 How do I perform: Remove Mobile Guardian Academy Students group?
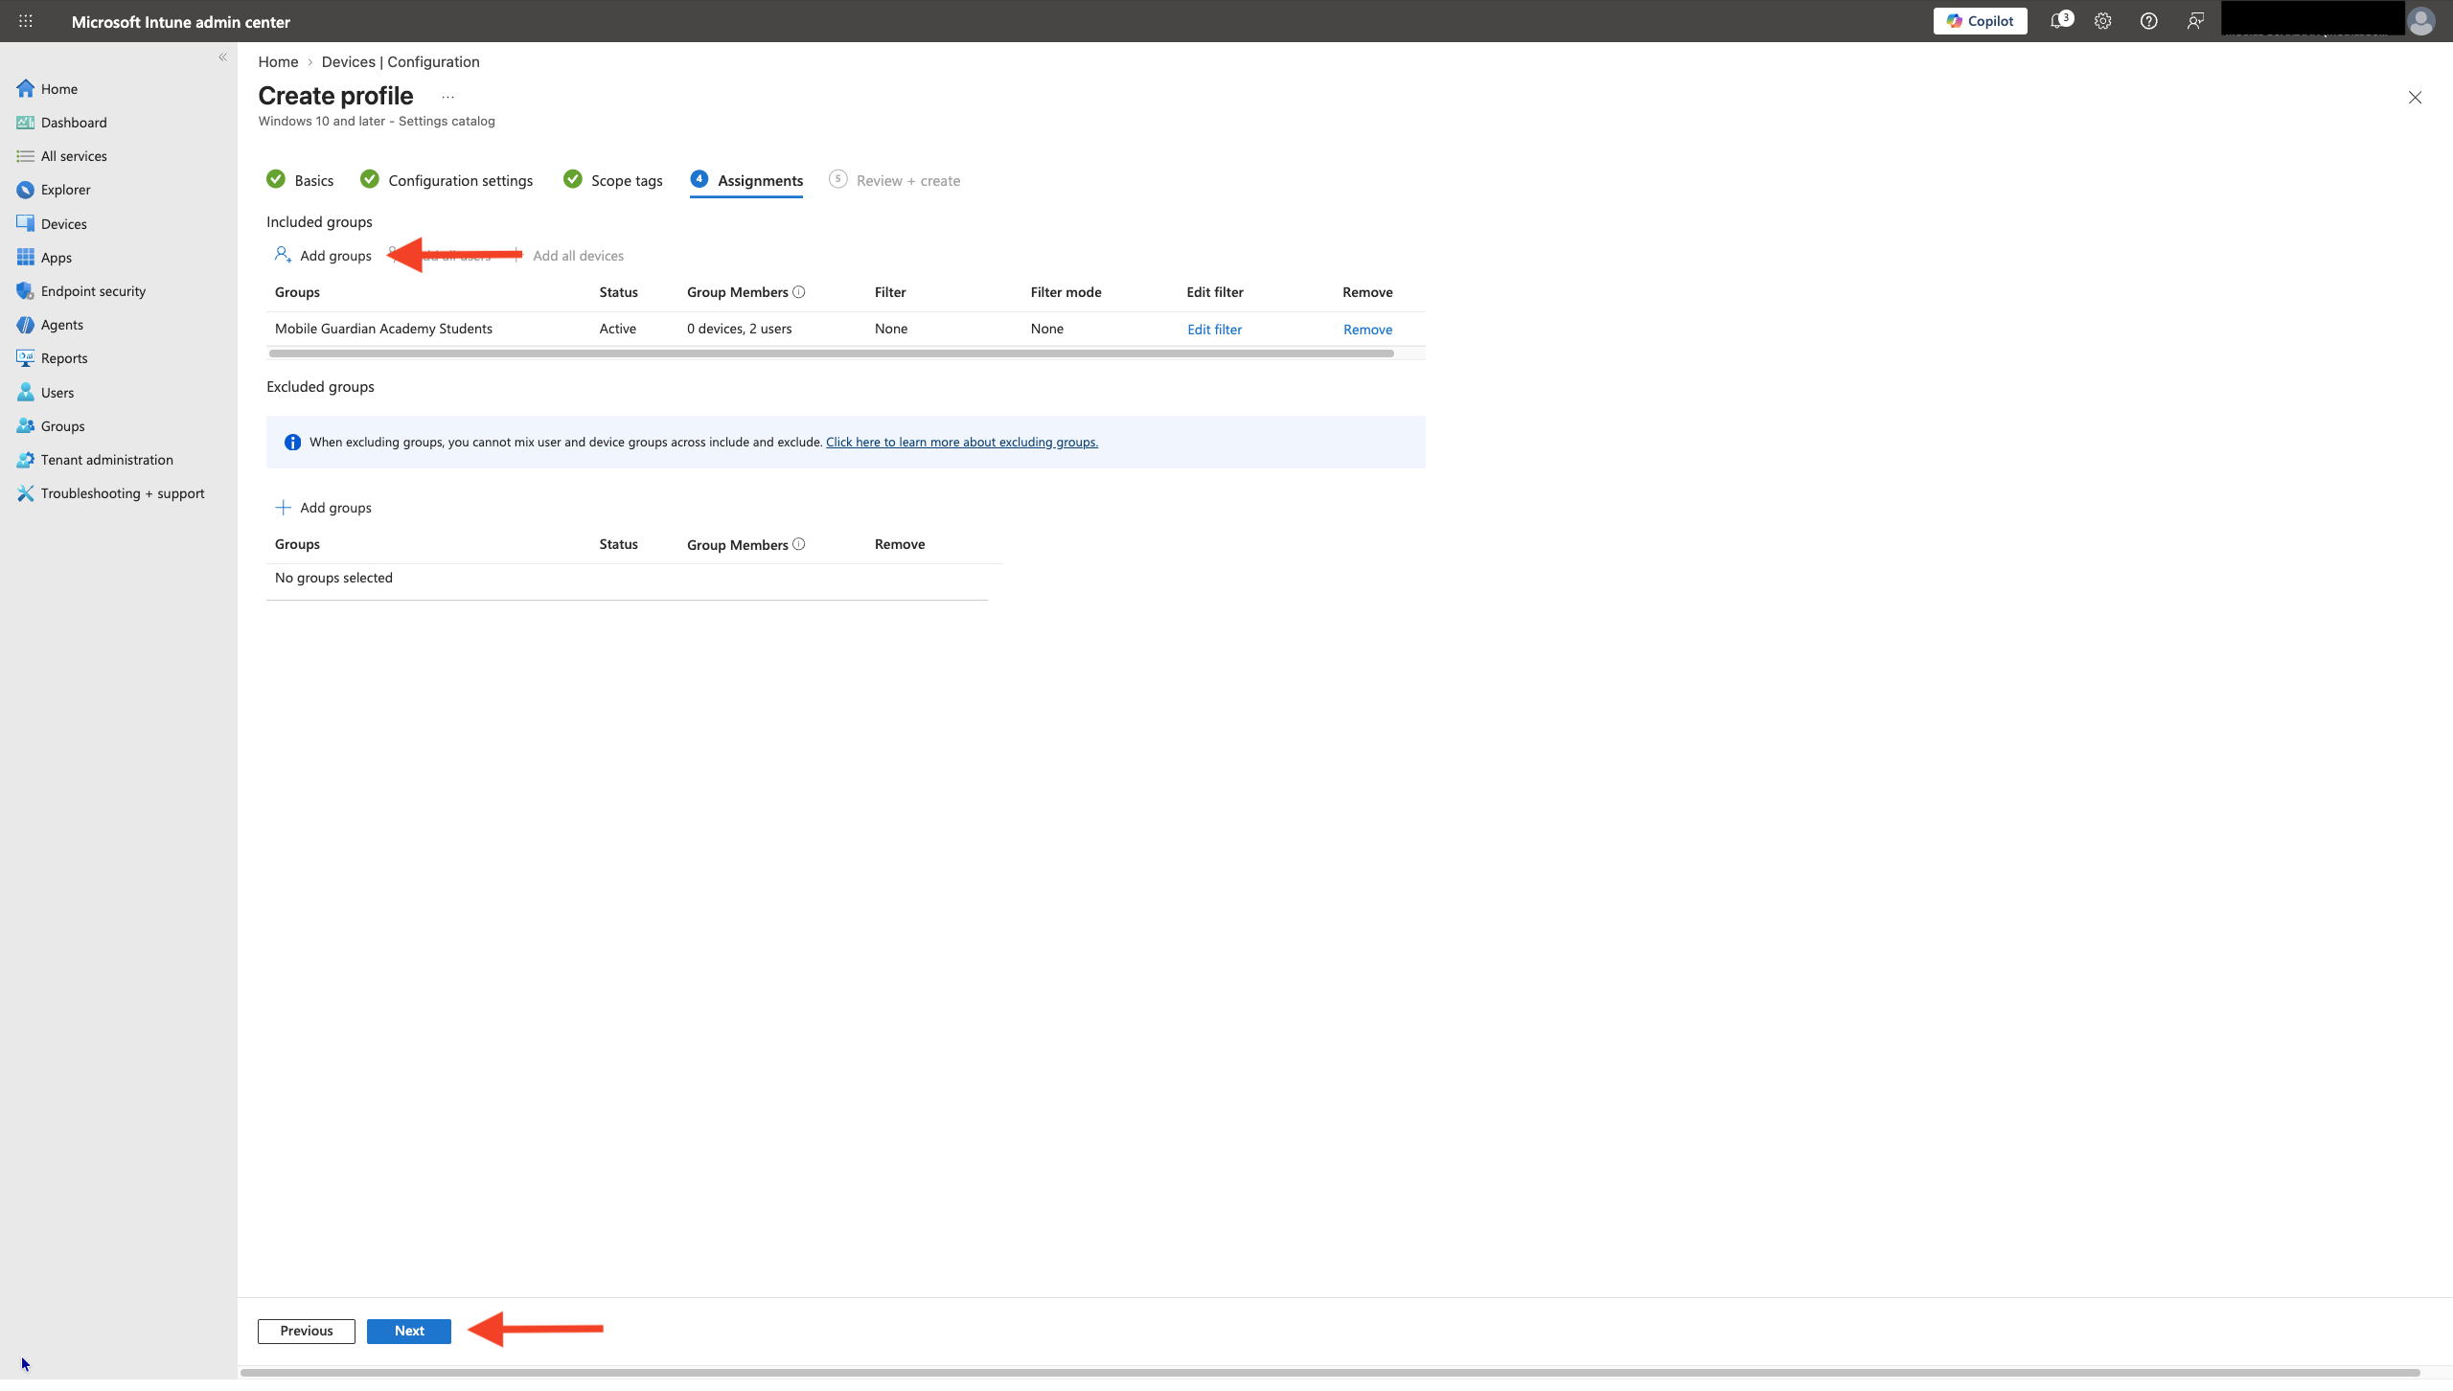pos(1367,330)
